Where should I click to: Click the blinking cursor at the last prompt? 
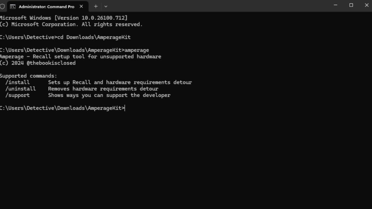pyautogui.click(x=125, y=108)
